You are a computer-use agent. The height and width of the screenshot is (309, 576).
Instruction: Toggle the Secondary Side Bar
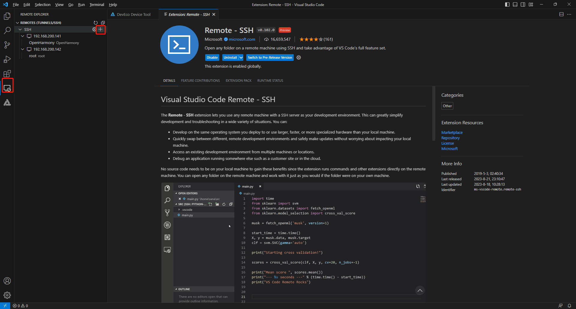[x=523, y=4]
